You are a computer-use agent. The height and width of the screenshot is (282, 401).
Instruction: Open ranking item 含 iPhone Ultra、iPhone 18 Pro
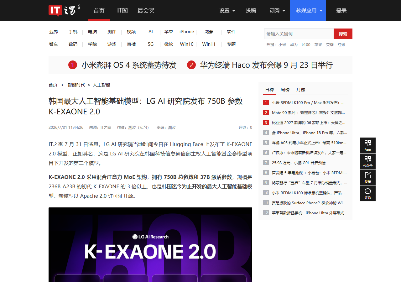click(309, 133)
